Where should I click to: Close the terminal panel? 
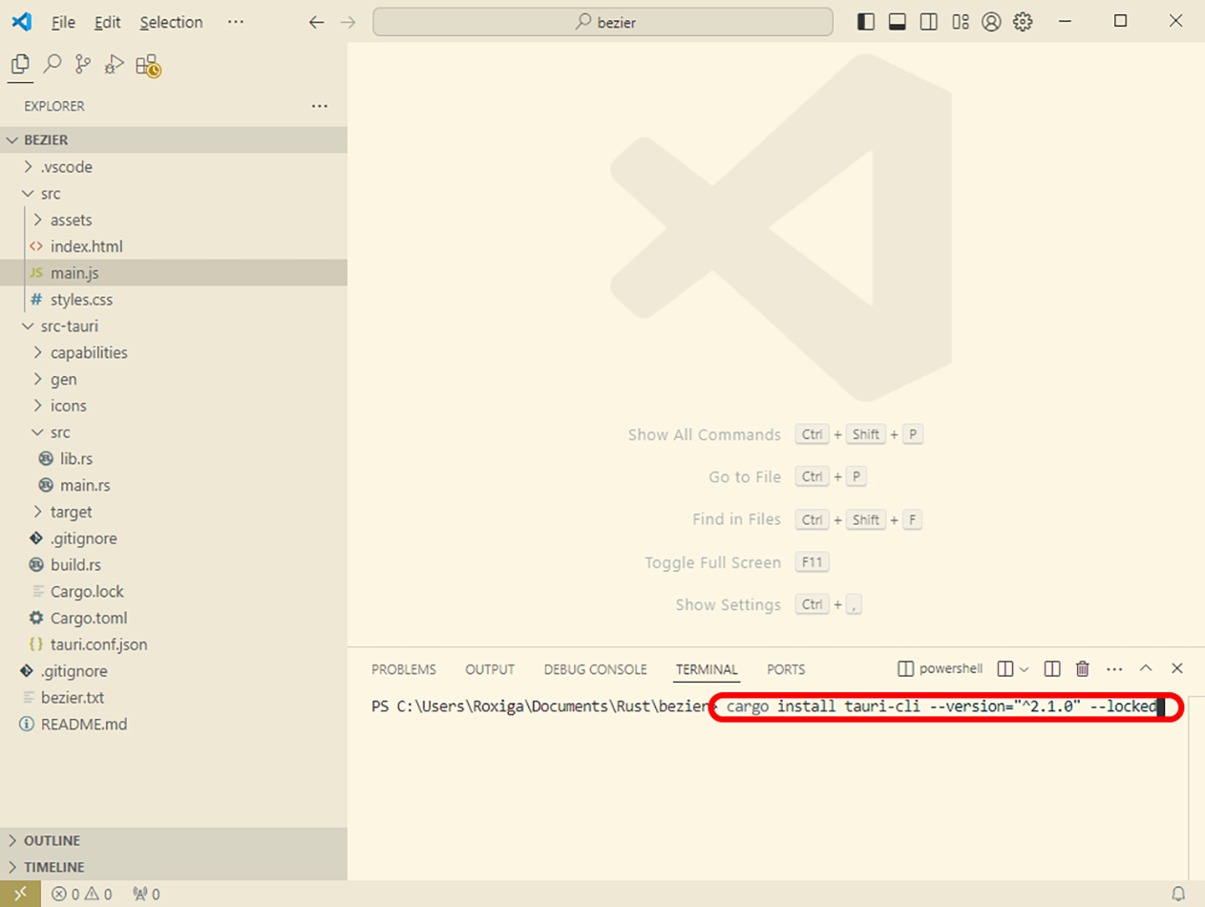click(1177, 669)
